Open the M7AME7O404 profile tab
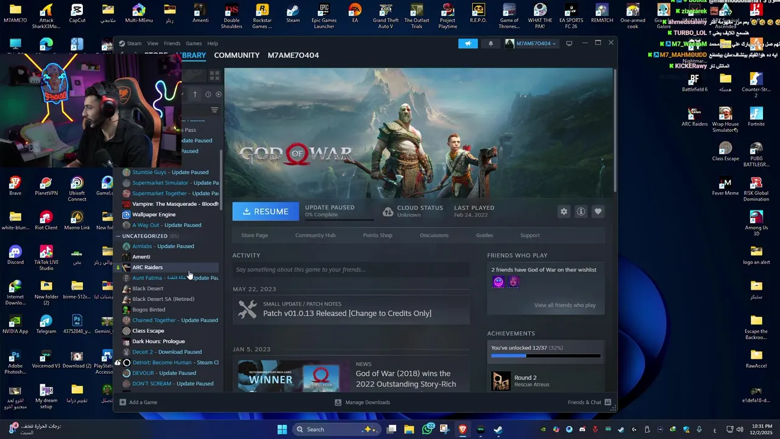Viewport: 780px width, 439px height. pyautogui.click(x=293, y=55)
